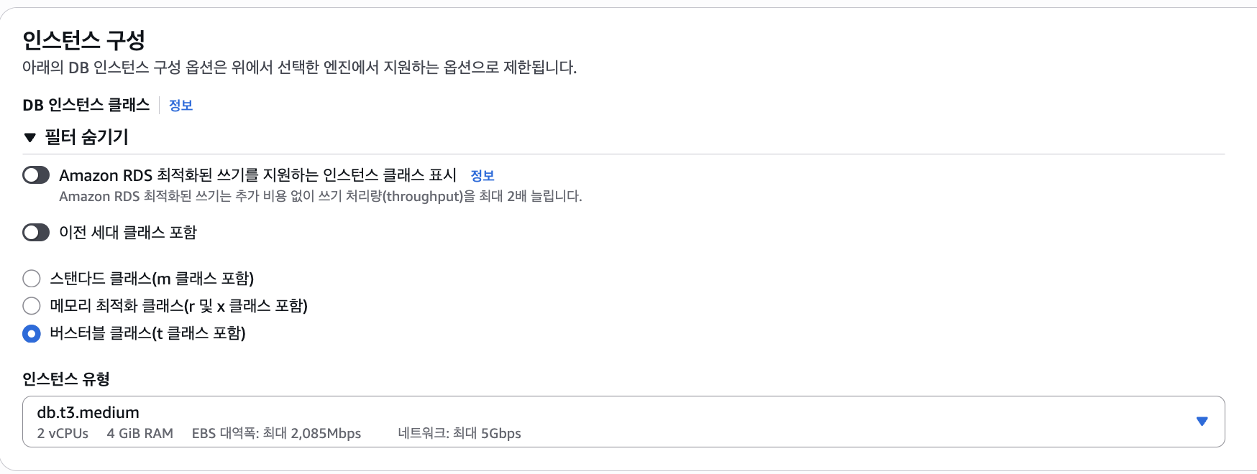1257x474 pixels.
Task: Open the 인스턴스 유형 db.t3.medium dropdown
Action: 623,422
